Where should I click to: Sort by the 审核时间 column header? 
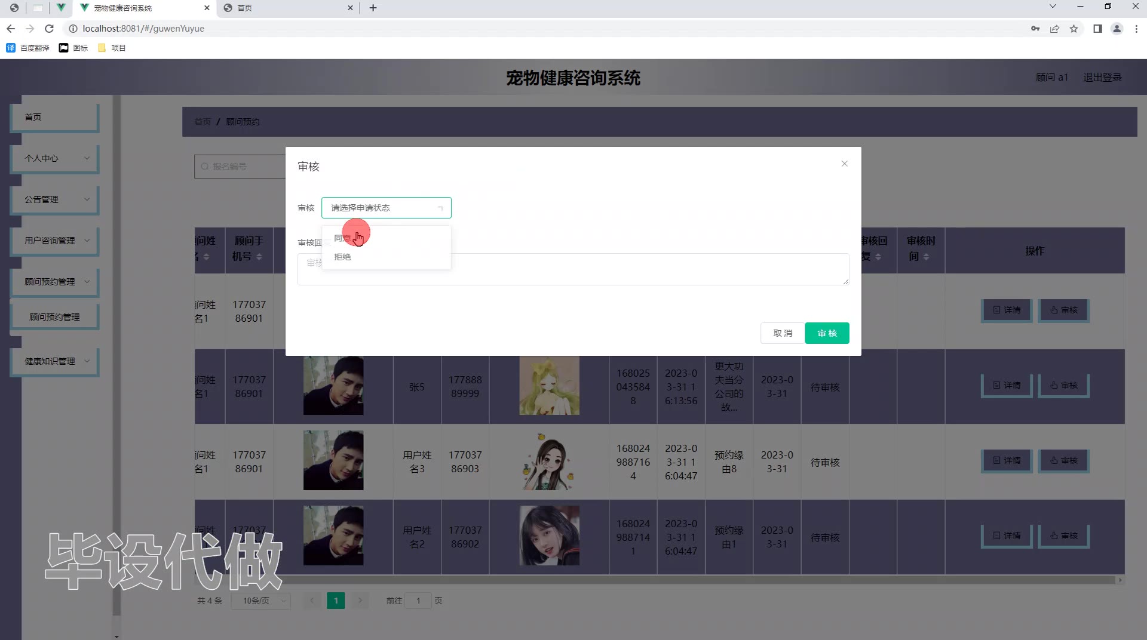921,249
